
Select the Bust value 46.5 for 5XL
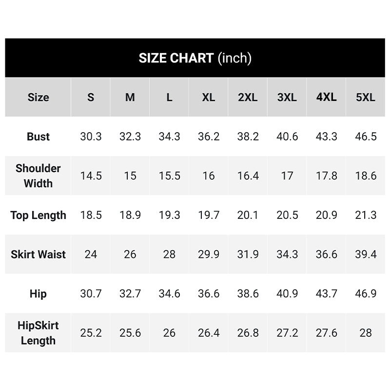(x=366, y=136)
